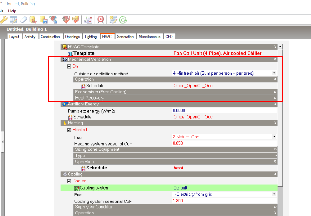Click the yellow wrench options icon
311x216 pixels.
4,20
